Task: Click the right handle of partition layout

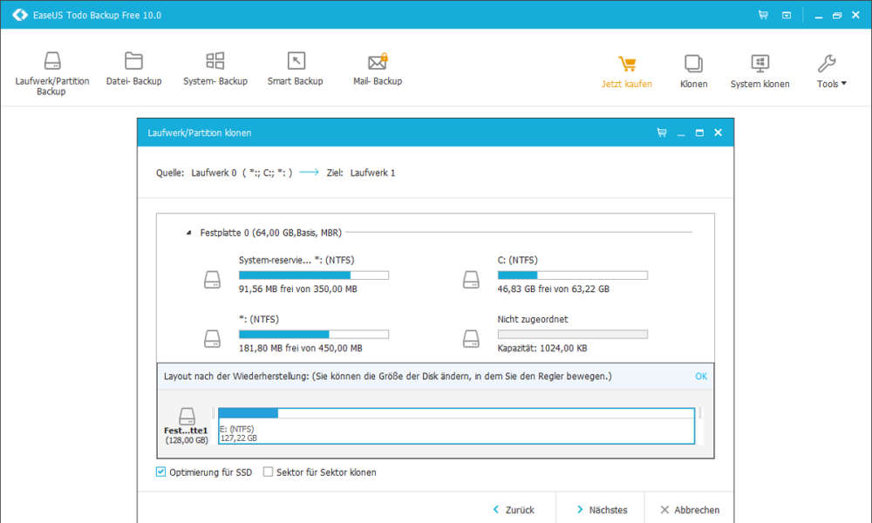Action: (x=699, y=413)
